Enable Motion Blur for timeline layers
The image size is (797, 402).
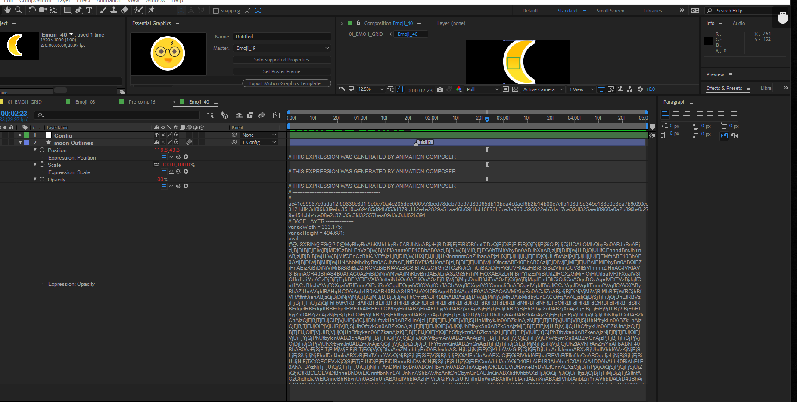(262, 115)
